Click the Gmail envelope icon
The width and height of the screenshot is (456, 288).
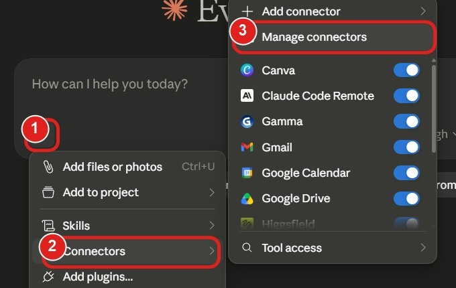(x=247, y=147)
